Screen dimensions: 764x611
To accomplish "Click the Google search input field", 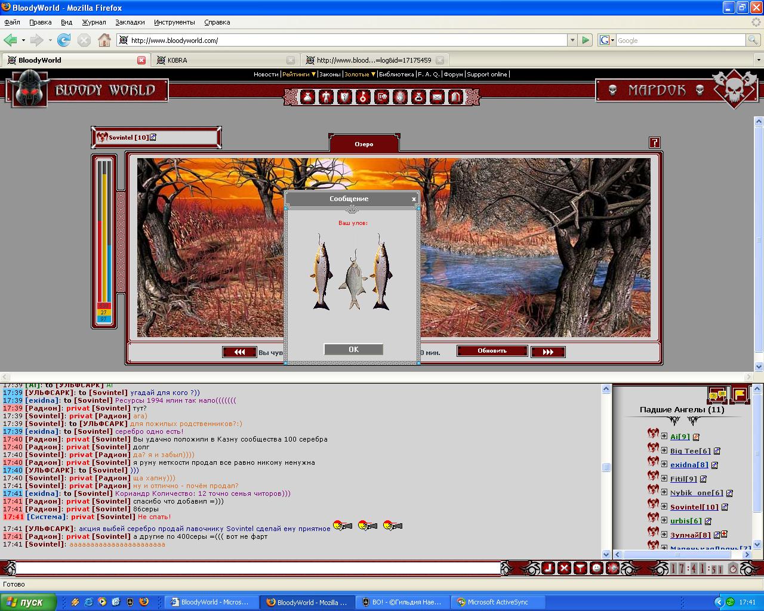I will tap(680, 40).
